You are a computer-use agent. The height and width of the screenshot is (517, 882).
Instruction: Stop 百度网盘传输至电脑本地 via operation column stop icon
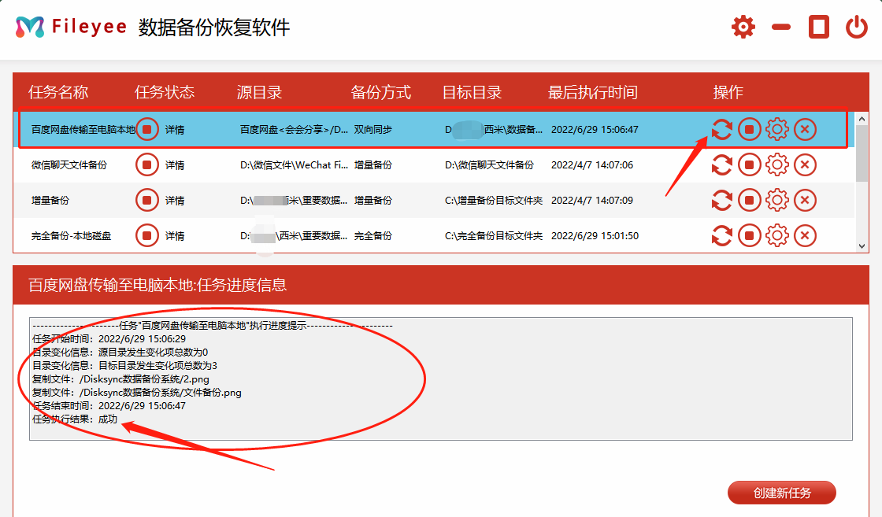[x=749, y=129]
